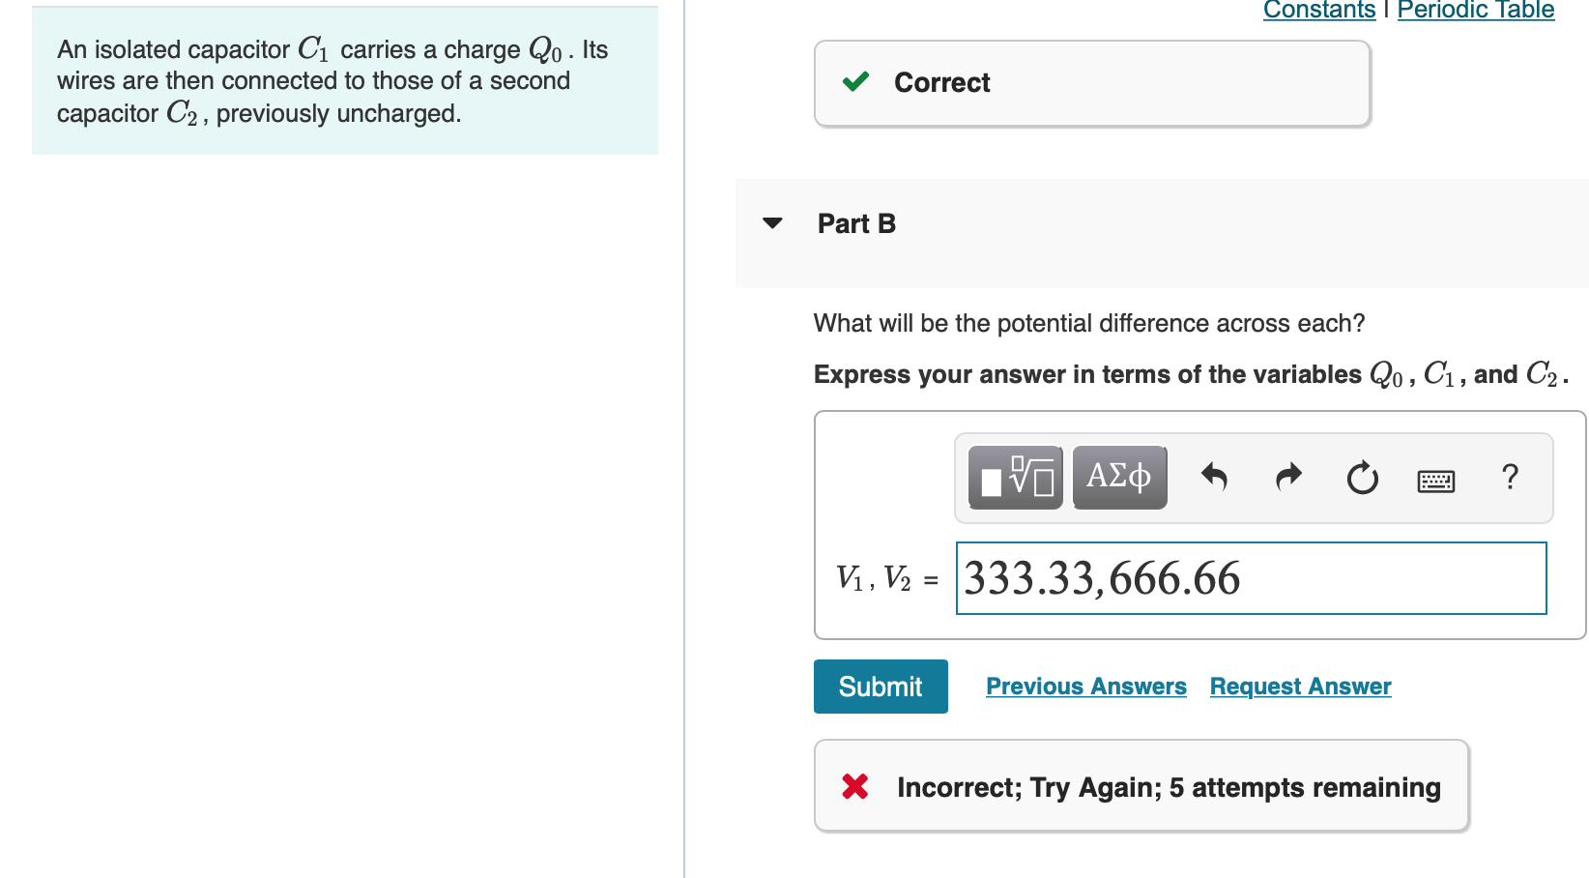Open the Constants page

1318,11
